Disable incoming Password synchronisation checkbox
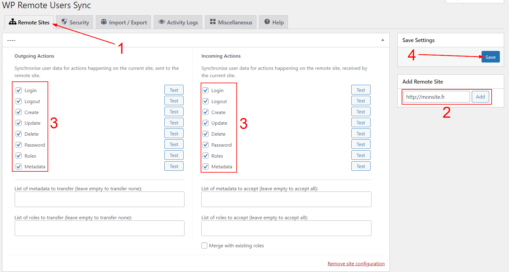This screenshot has width=509, height=272. 206,145
